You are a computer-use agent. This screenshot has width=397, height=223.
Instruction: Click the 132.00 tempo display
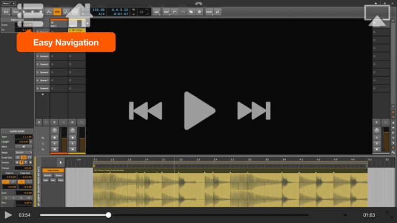[98, 10]
